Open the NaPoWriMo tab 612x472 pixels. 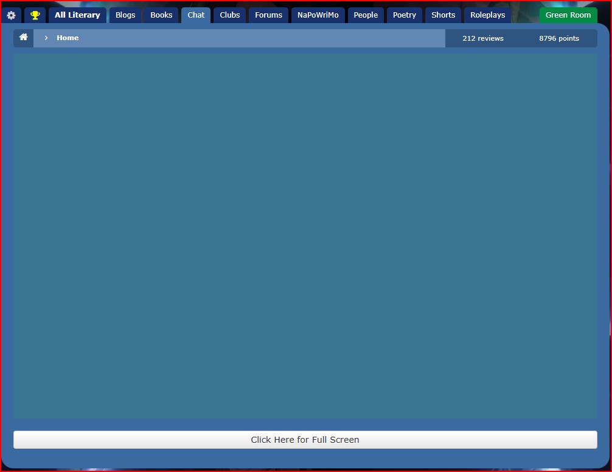pos(318,15)
